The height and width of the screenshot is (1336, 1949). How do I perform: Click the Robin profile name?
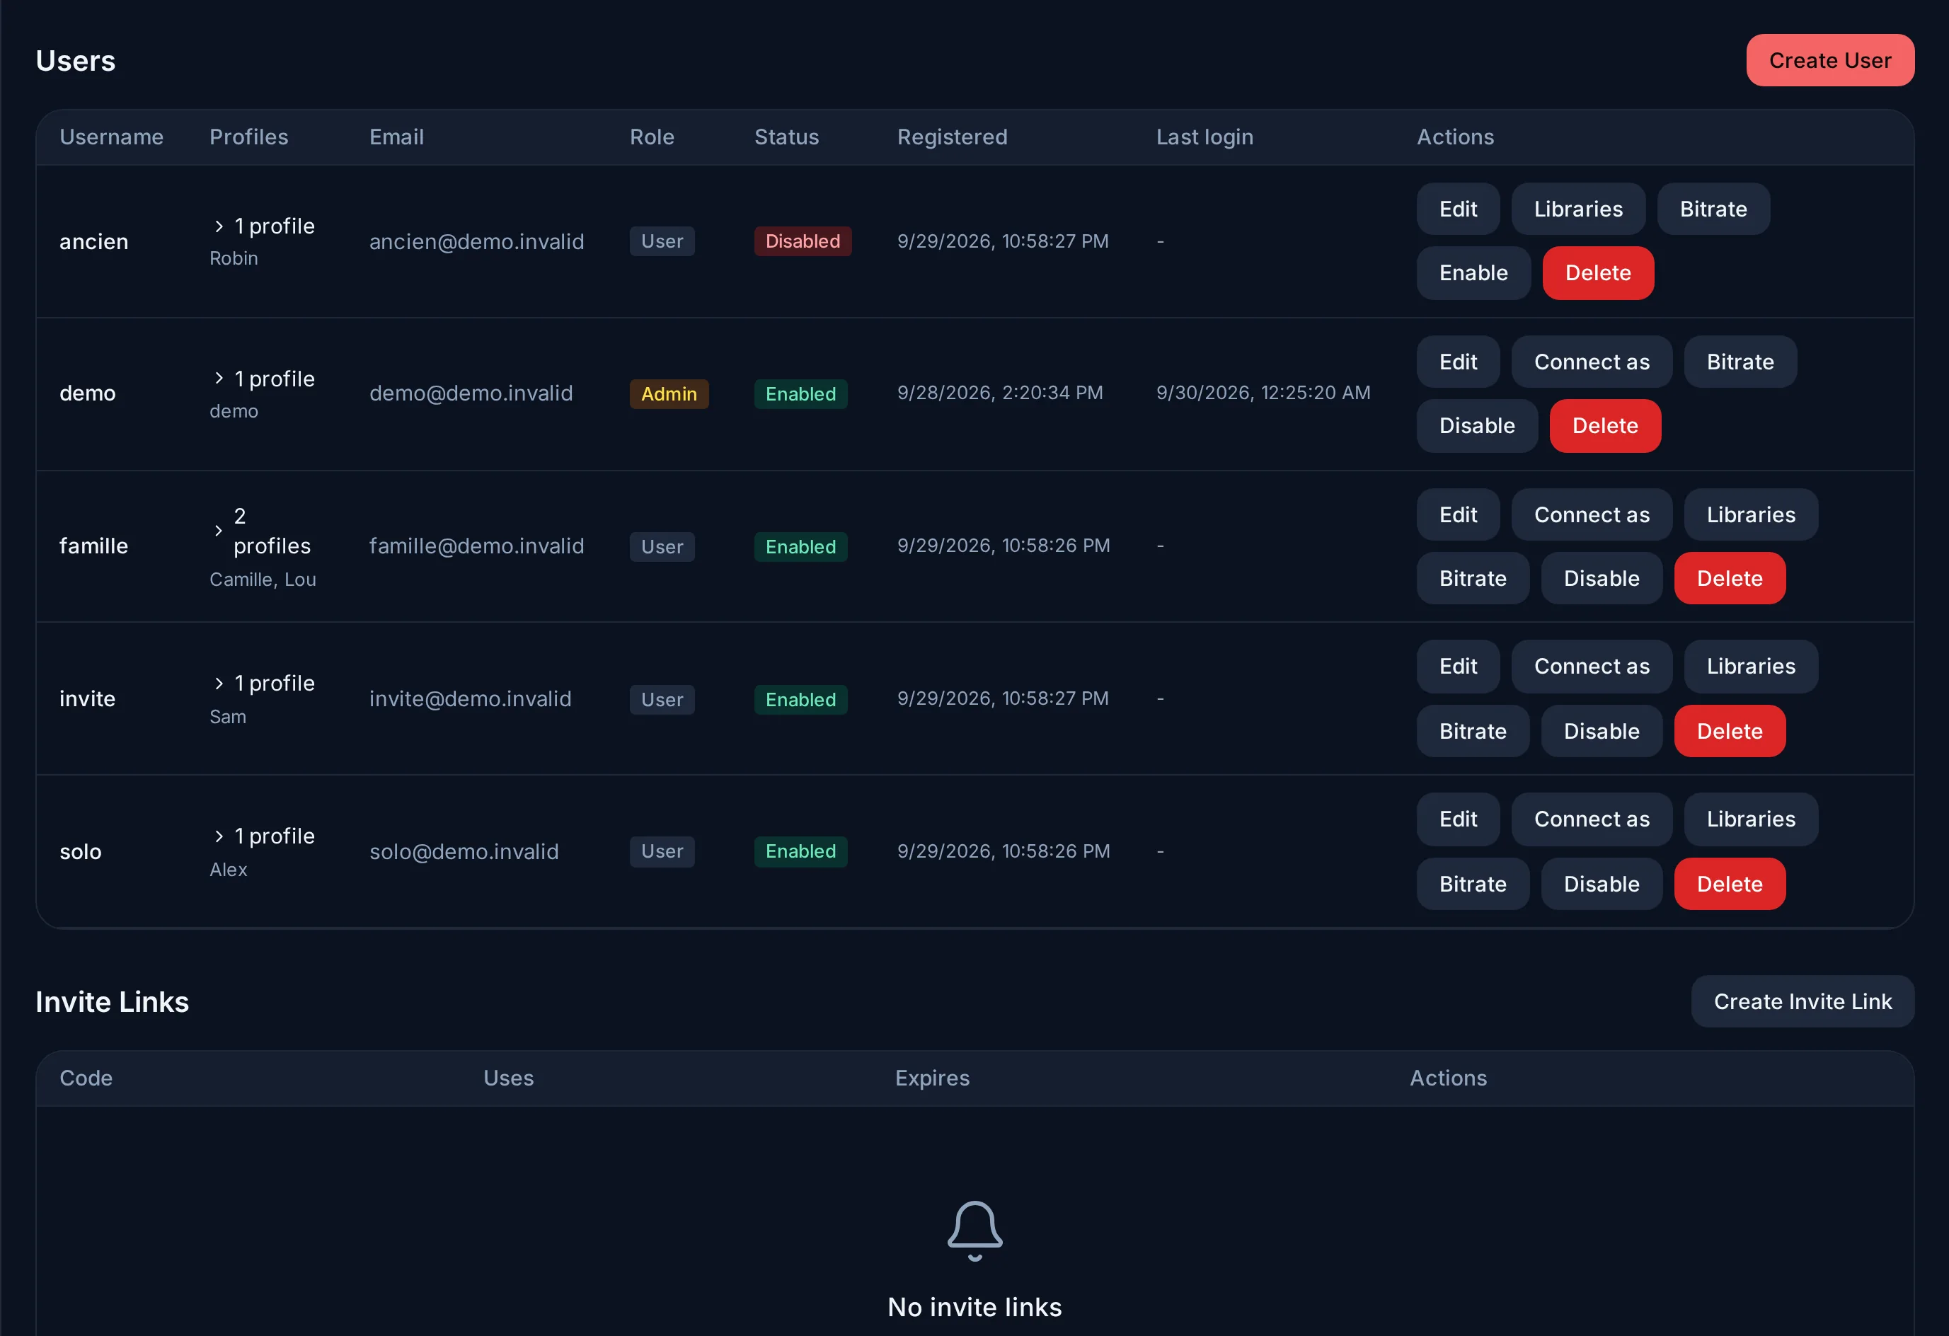coord(233,258)
